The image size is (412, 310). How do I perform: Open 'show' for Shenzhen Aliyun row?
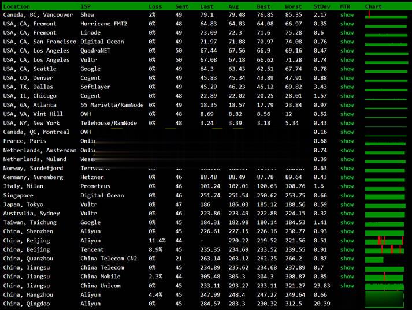tap(347, 231)
